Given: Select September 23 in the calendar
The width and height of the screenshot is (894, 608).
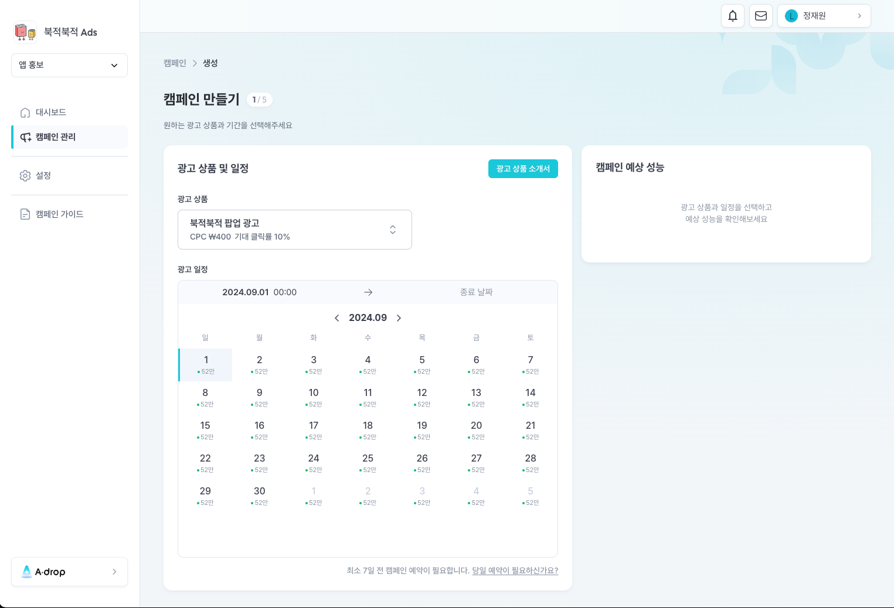Looking at the screenshot, I should point(260,463).
